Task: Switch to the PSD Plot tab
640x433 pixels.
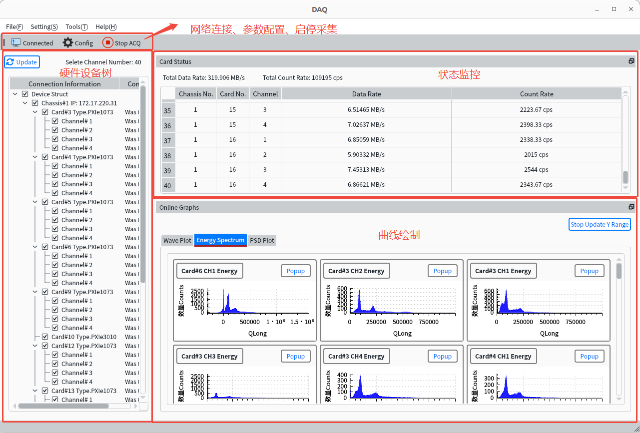Action: pyautogui.click(x=262, y=240)
